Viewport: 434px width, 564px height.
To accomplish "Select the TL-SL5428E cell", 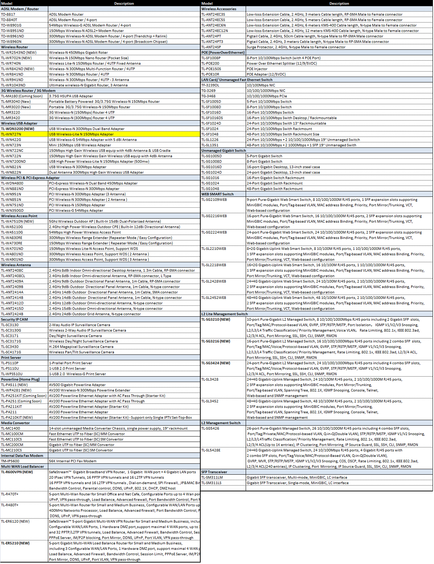I will point(223,459).
